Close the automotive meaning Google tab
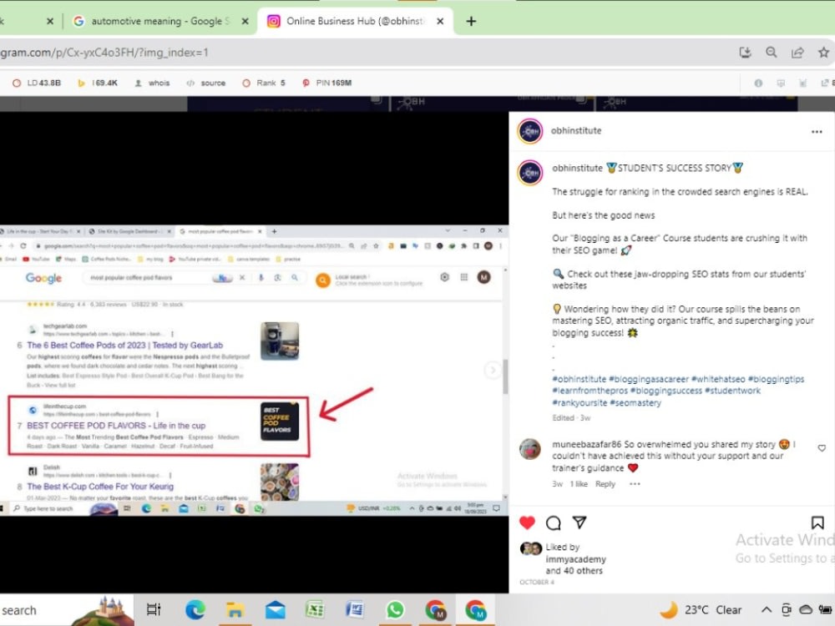Viewport: 835px width, 626px height. [x=245, y=22]
